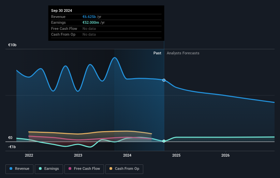Screen dimensions: 280x178
Task: Click the 2022 x-axis label
Action: tap(29, 155)
